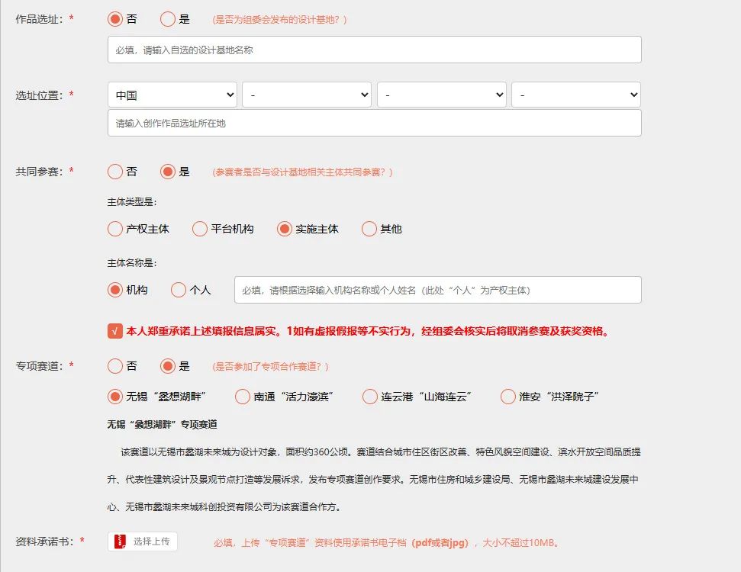Screen dimensions: 741x572
Task: Expand the last location dropdown
Action: [576, 95]
